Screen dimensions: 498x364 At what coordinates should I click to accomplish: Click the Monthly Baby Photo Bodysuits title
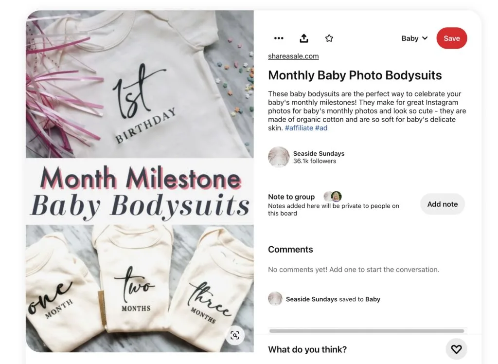click(355, 75)
